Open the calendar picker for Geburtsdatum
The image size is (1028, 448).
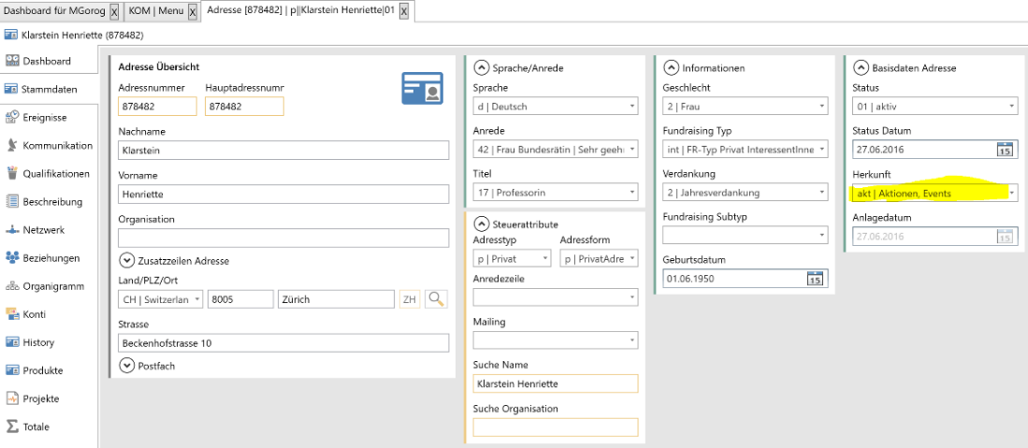click(x=815, y=279)
